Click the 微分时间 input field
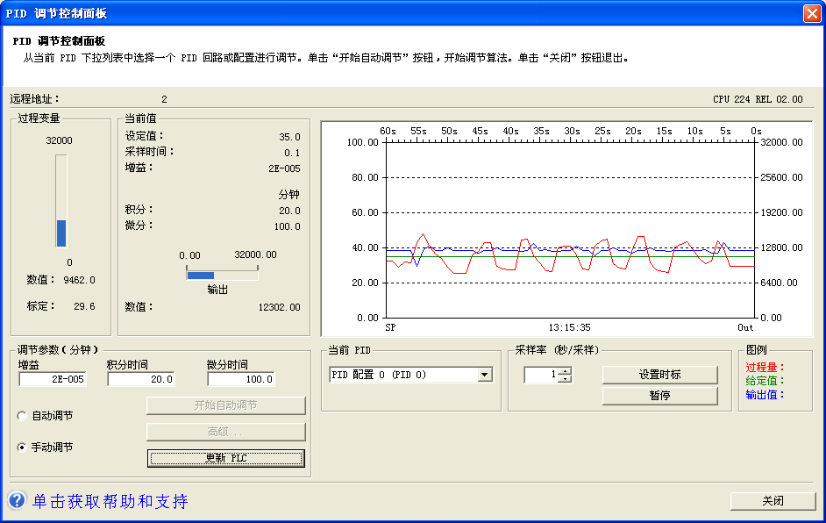826x523 pixels. [x=241, y=379]
